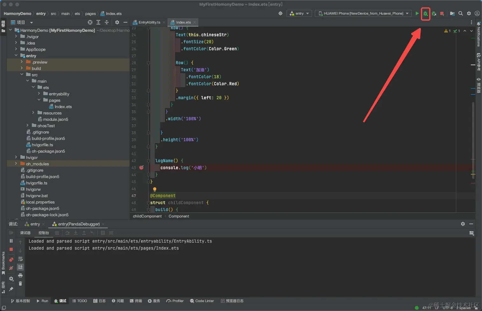This screenshot has width=482, height=311.
Task: Open 终端 terminal tool window
Action: (x=136, y=301)
